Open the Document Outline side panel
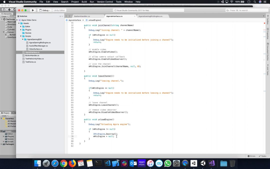The width and height of the screenshot is (270, 169). click(268, 51)
